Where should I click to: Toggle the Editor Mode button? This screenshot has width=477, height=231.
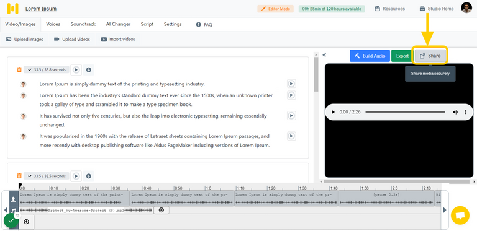tap(275, 9)
